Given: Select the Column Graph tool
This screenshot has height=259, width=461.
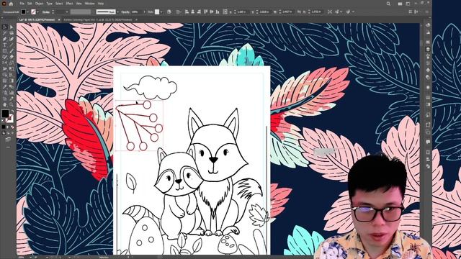Looking at the screenshot, I should 12,93.
